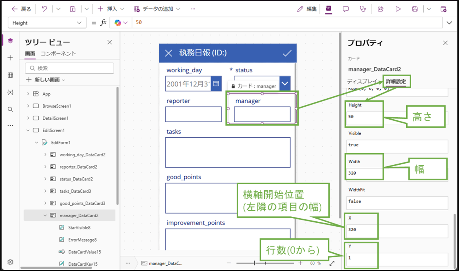Click the fit to window arrows icon
459x271 pixels.
point(332,263)
